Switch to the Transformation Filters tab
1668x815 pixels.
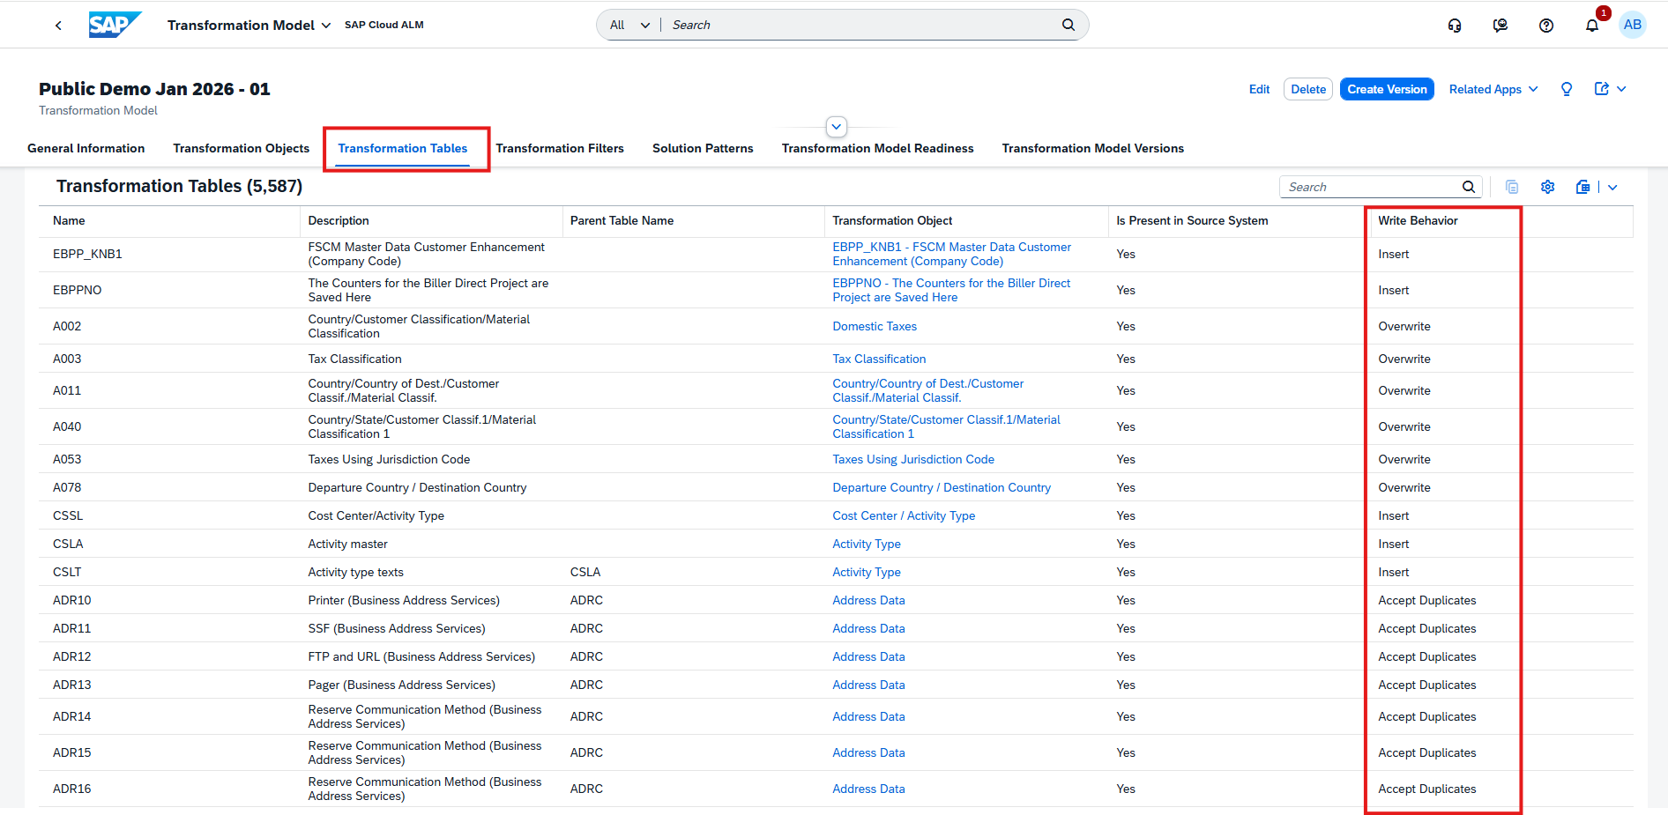click(x=560, y=148)
